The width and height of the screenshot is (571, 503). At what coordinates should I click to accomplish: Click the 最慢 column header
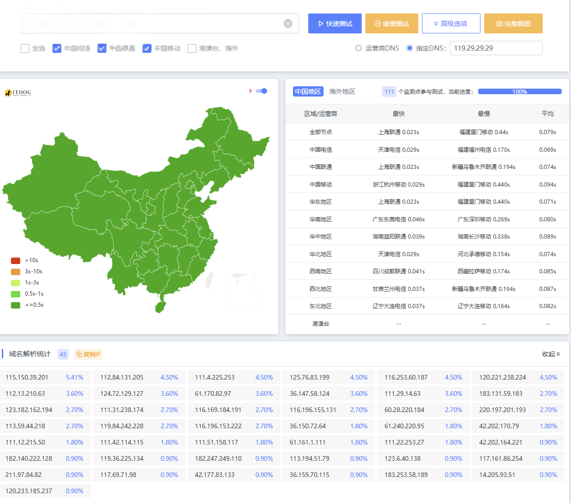point(484,114)
